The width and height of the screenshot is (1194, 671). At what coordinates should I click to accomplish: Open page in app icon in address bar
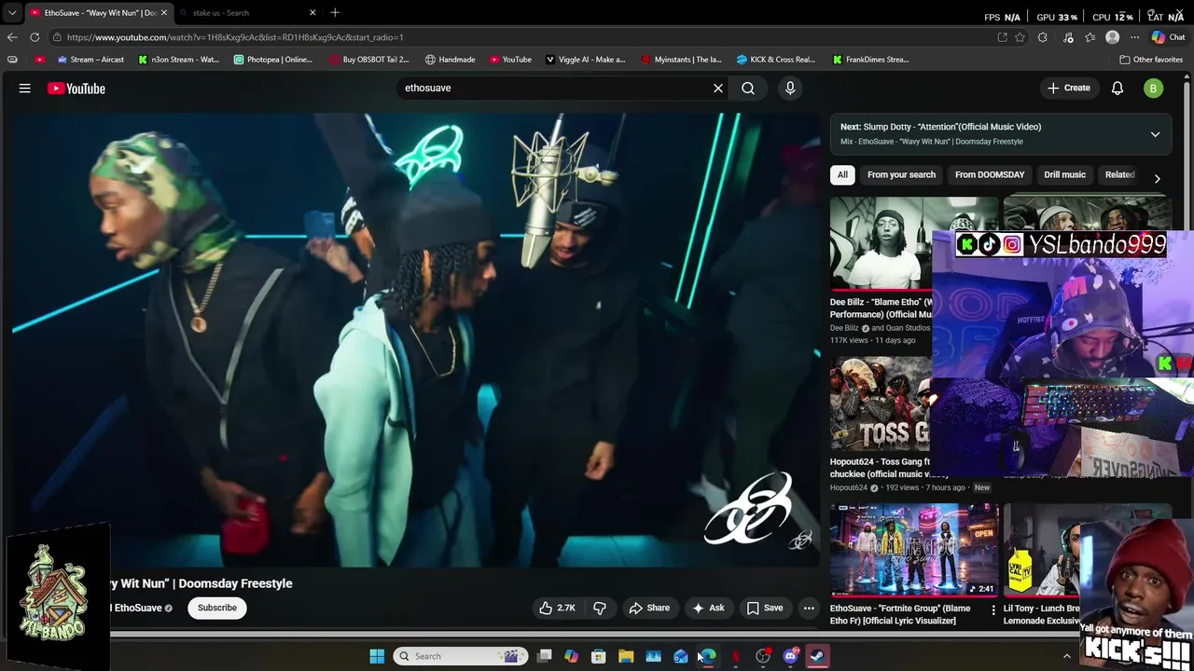coord(1002,37)
